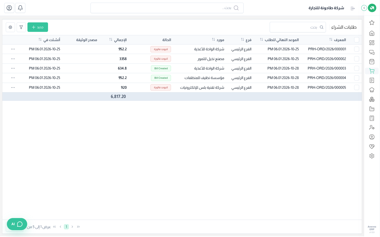
Task: Tick checkbox for PRH-ORD/2026/000004
Action: (x=357, y=78)
